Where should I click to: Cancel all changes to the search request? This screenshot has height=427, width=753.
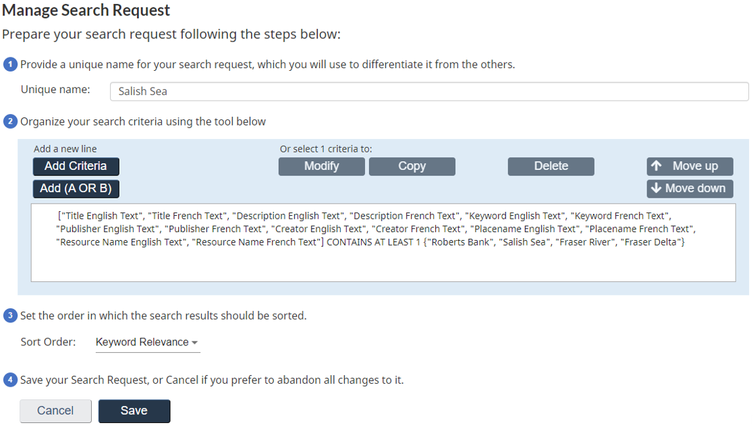55,410
